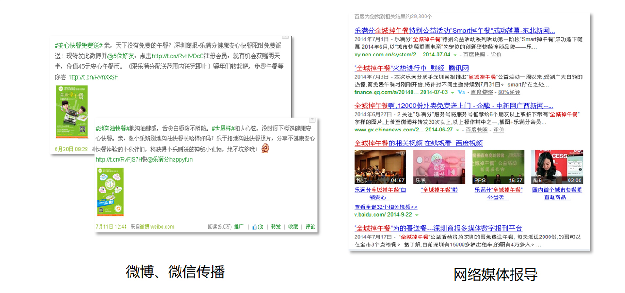625x293 pixels.
Task: Click the emoji face in the Weibo post
Action: click(x=265, y=149)
